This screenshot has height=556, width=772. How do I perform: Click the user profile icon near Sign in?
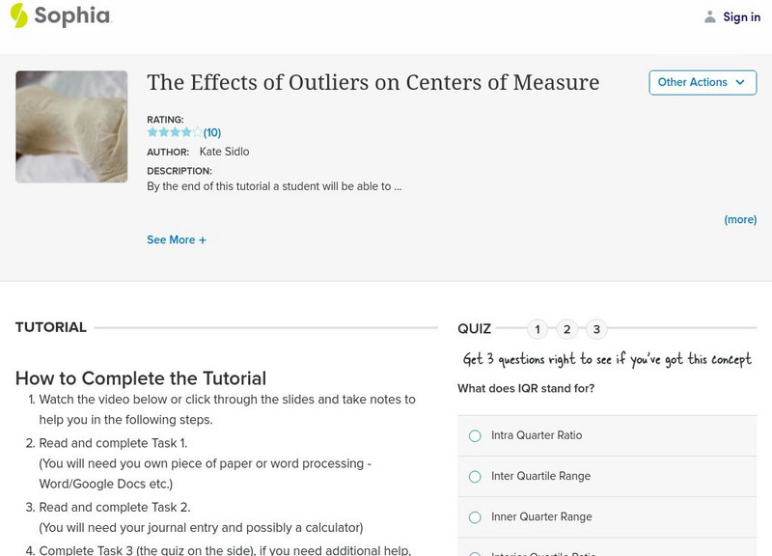pos(710,16)
